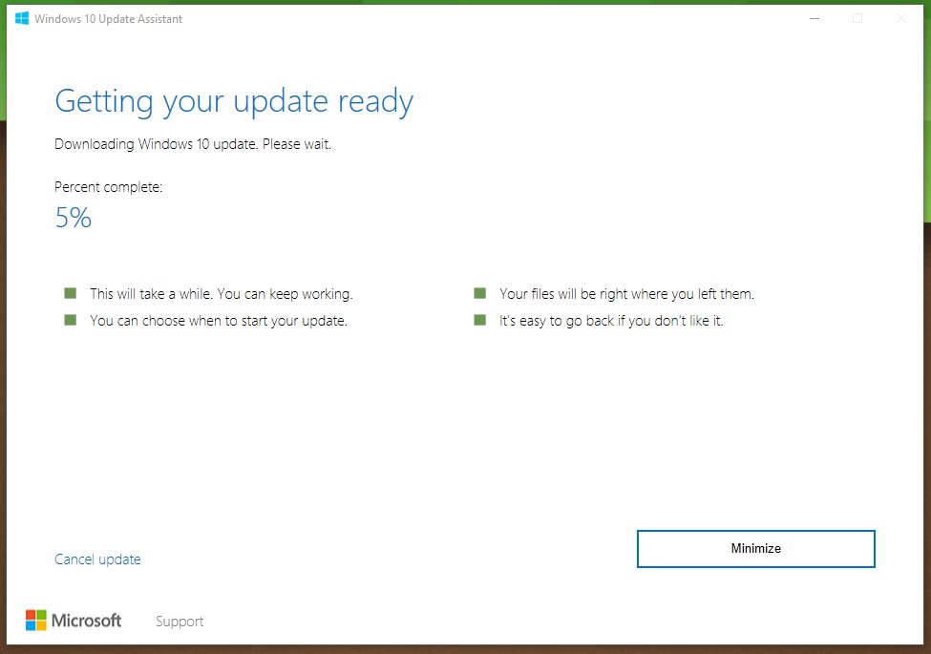Click green bullet beside "Your files will be"
The height and width of the screenshot is (654, 931).
pyautogui.click(x=479, y=293)
